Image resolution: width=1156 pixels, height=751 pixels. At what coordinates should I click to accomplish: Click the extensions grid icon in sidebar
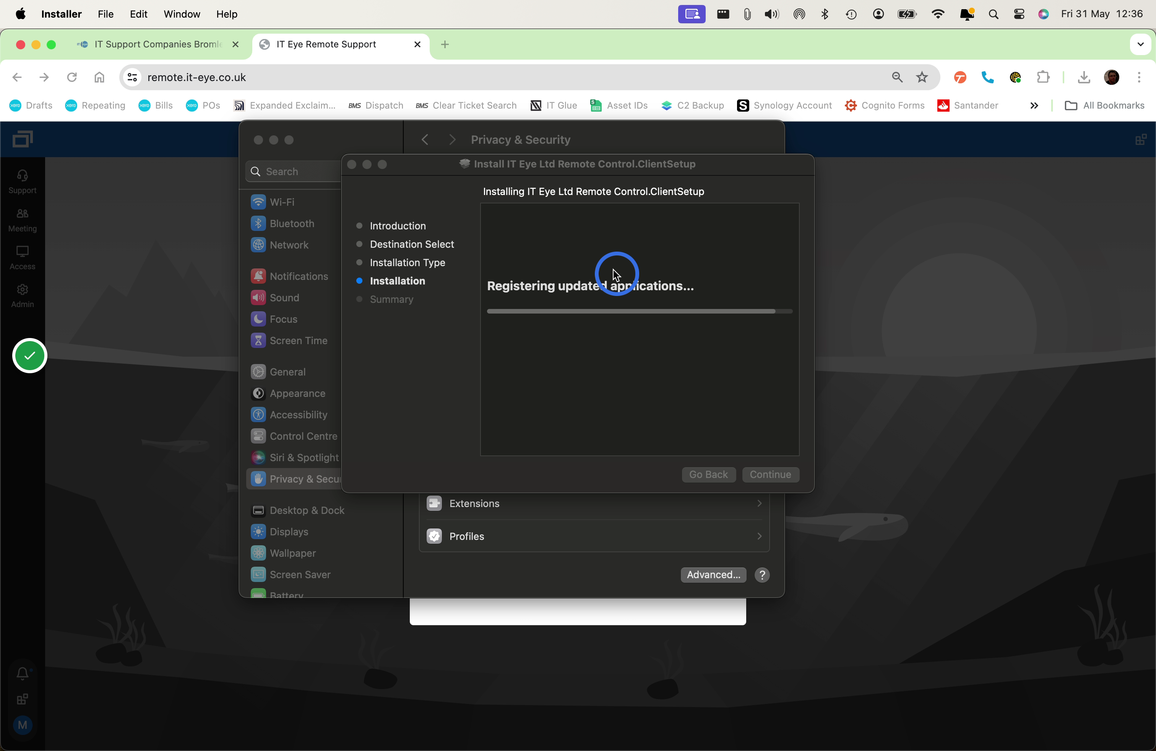click(x=22, y=699)
